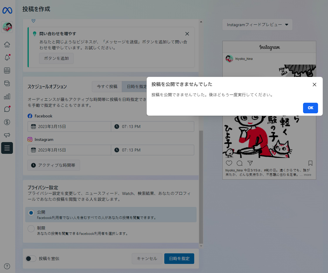Click the Help question mark icon
This screenshot has height=273, width=328.
[x=7, y=266]
